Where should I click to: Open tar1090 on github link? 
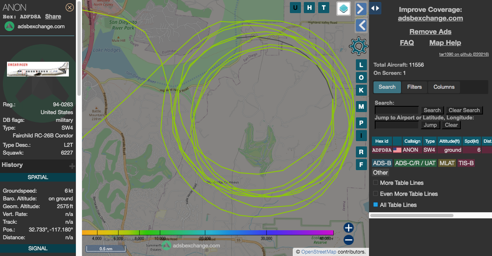click(x=464, y=54)
